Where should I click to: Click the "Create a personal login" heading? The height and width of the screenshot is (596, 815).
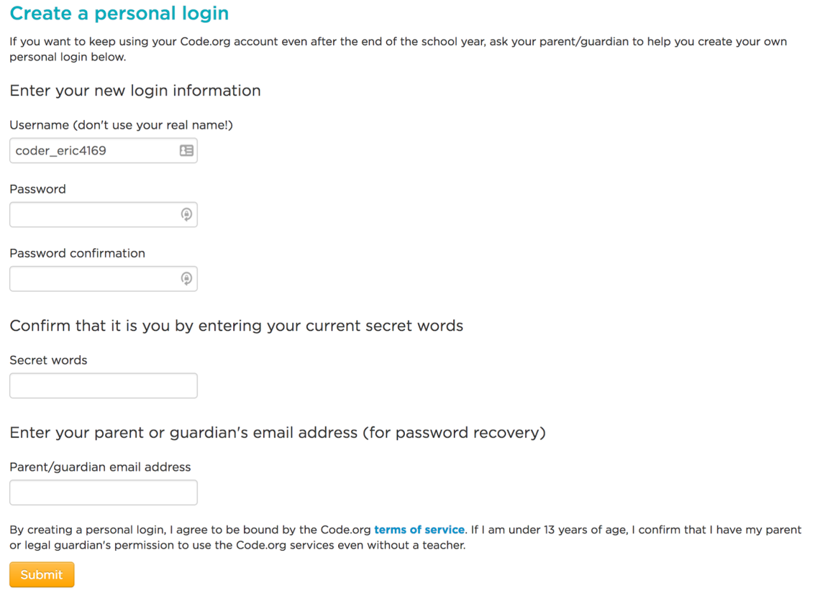120,13
